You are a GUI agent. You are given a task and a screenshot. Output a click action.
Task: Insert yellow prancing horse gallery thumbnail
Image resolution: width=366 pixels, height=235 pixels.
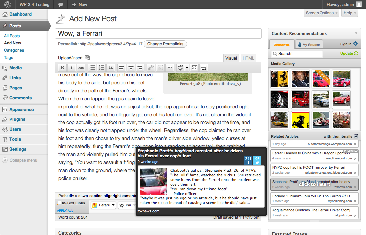(300, 120)
